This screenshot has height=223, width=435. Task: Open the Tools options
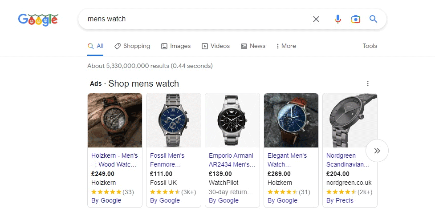click(x=370, y=46)
